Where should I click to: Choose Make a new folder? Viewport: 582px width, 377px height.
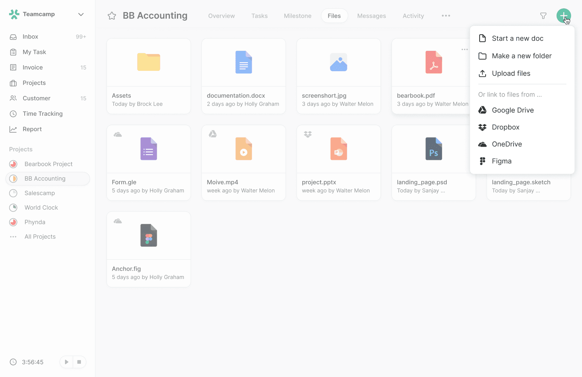point(522,56)
